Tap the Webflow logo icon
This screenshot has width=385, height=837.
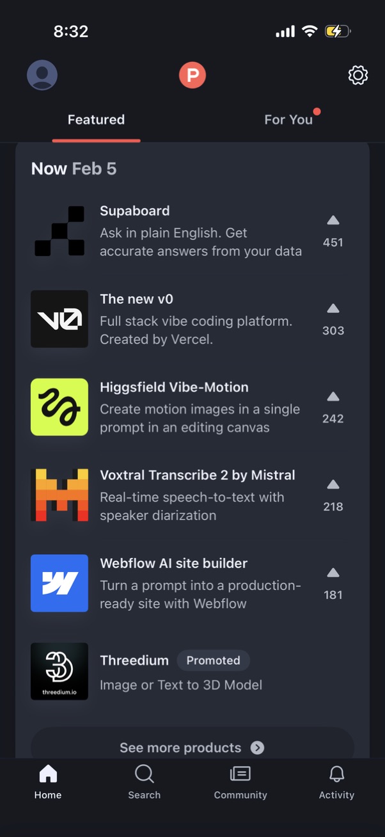click(59, 583)
